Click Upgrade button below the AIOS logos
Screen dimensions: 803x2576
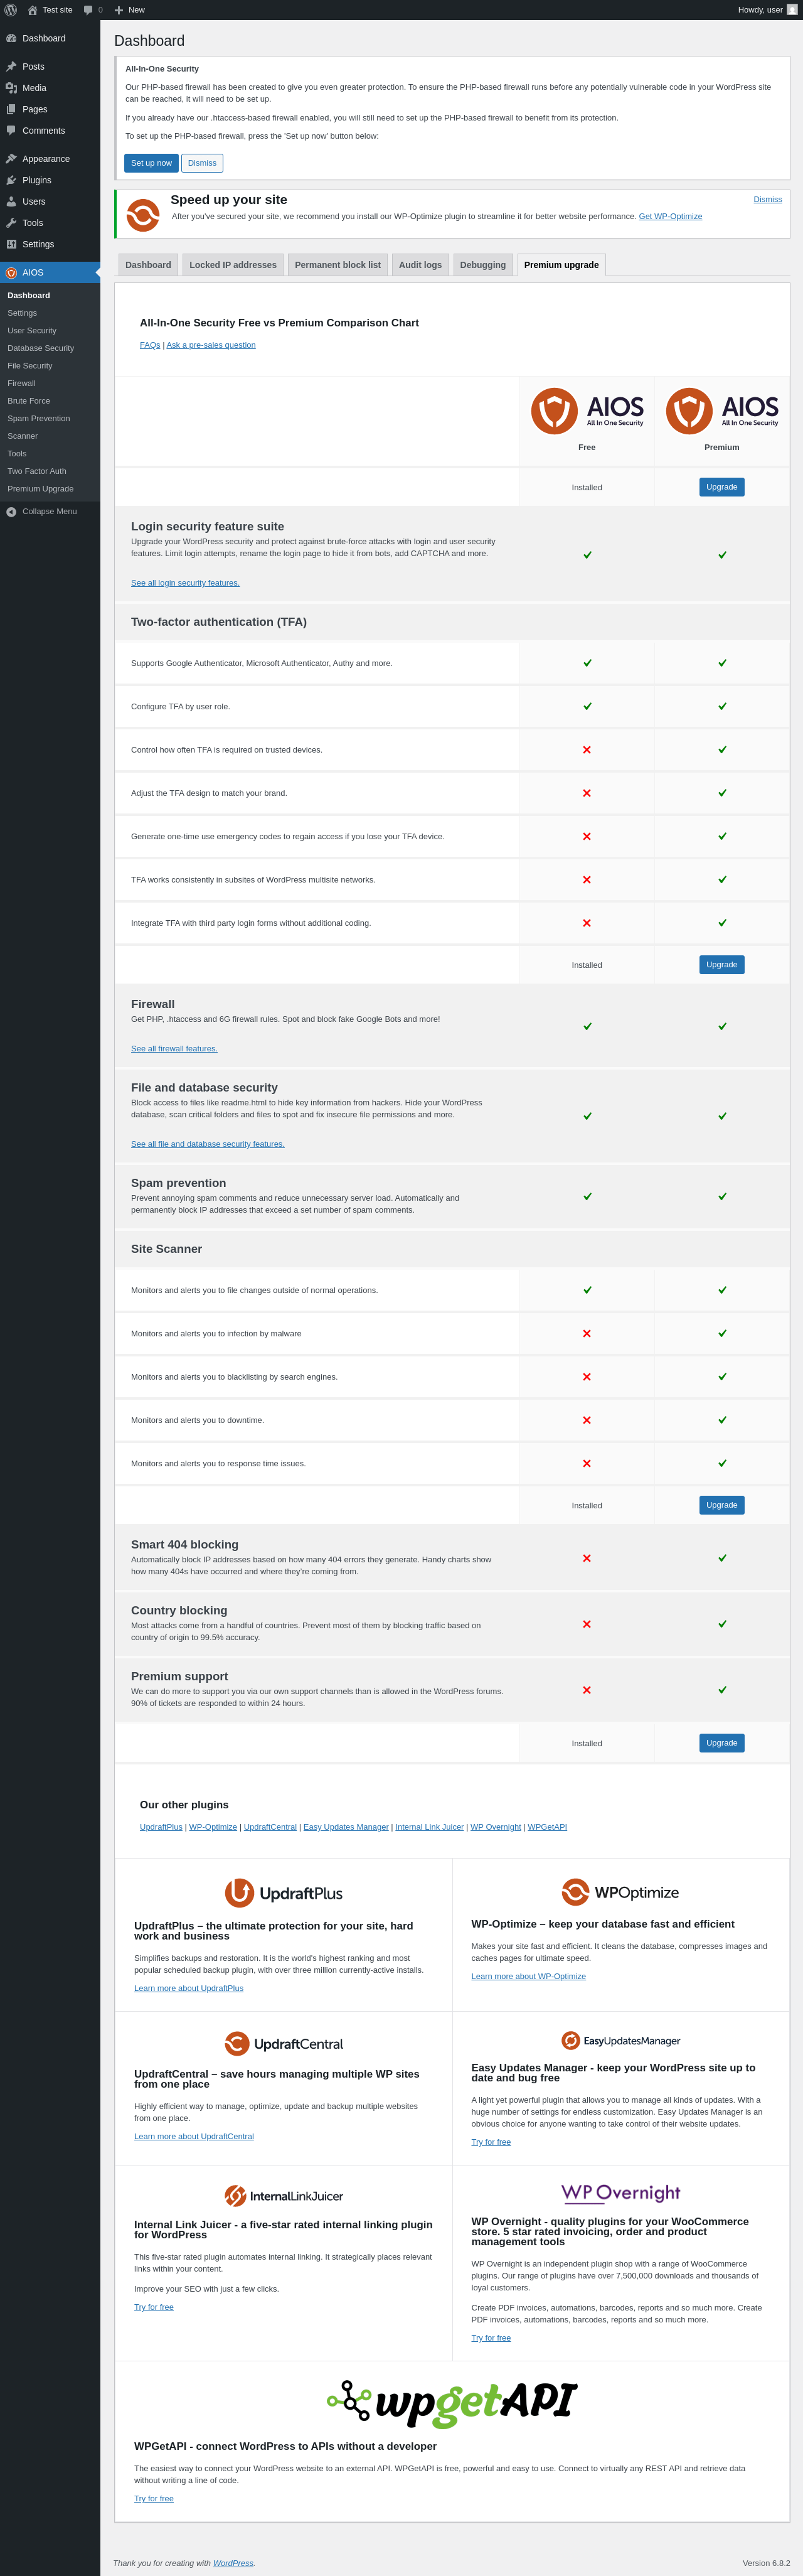point(722,487)
